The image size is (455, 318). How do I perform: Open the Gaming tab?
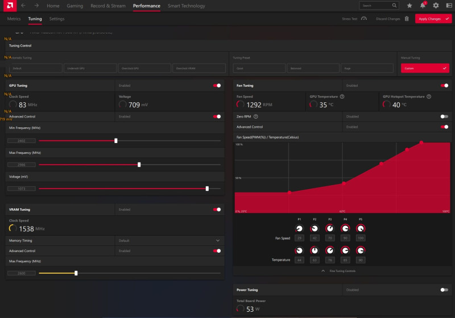click(x=75, y=6)
